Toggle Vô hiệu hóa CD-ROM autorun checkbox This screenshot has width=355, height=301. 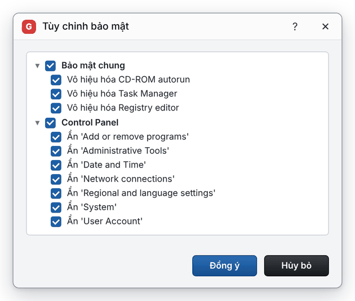56,80
